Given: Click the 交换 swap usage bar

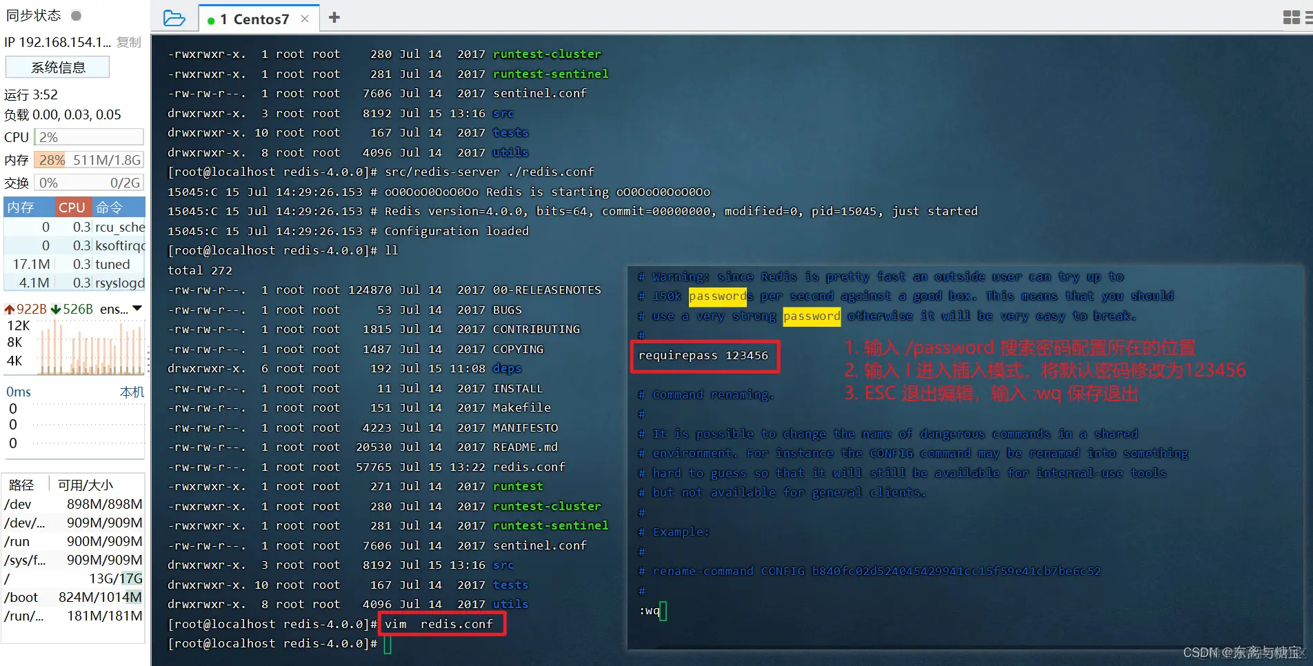Looking at the screenshot, I should pos(89,183).
